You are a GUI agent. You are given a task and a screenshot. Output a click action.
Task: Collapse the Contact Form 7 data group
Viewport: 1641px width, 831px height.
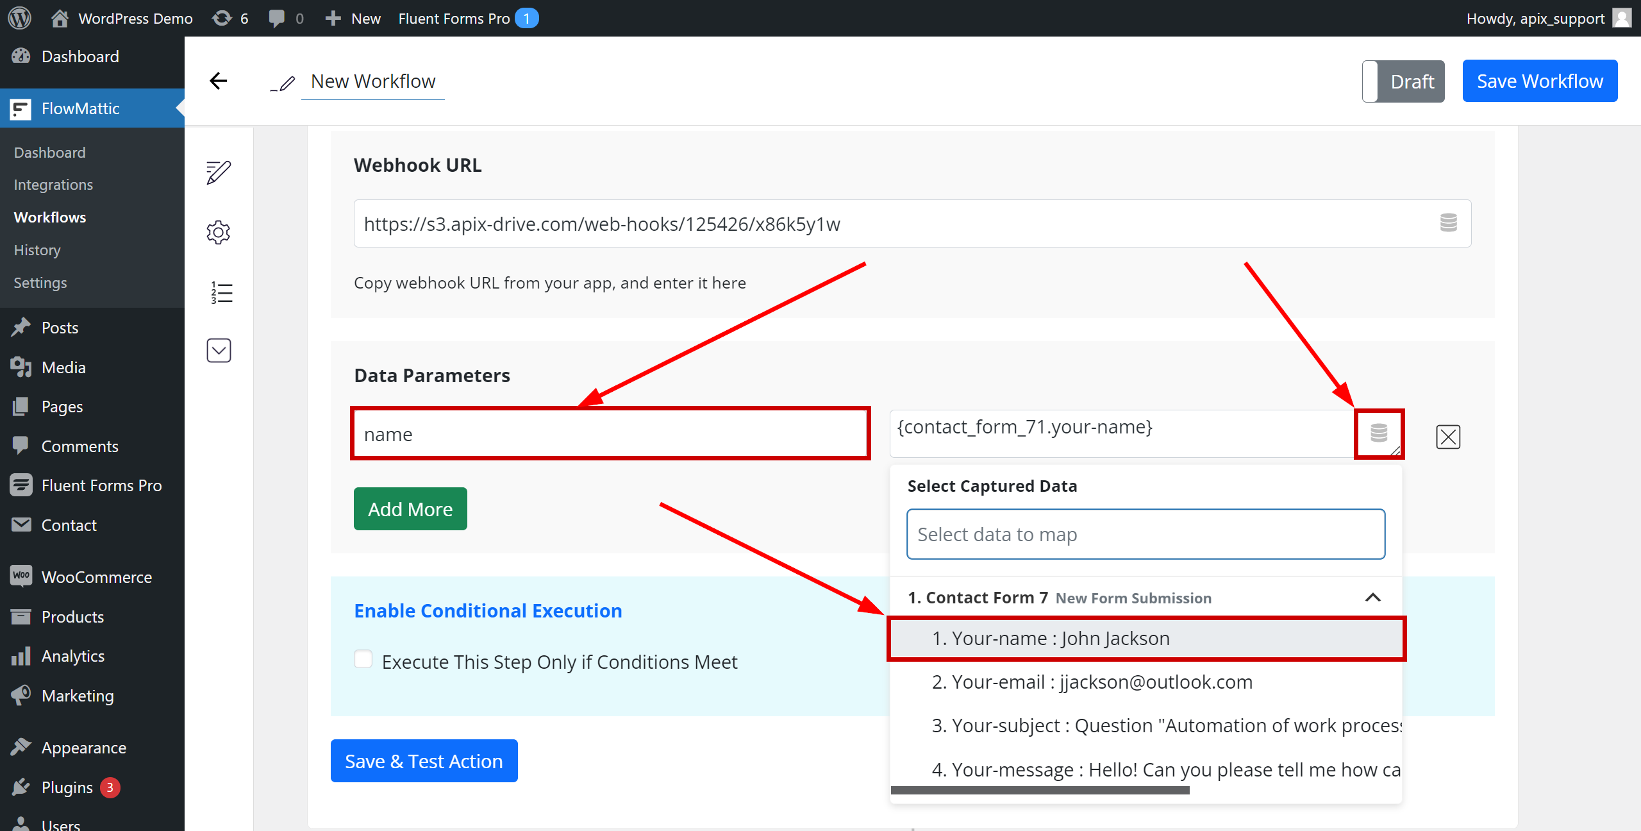tap(1372, 597)
